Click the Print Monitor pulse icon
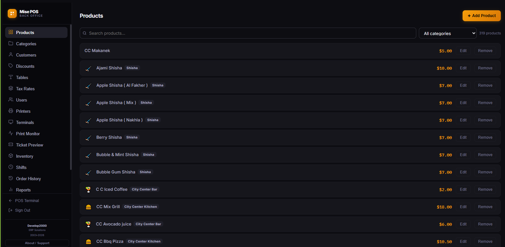505x247 pixels. tap(11, 133)
